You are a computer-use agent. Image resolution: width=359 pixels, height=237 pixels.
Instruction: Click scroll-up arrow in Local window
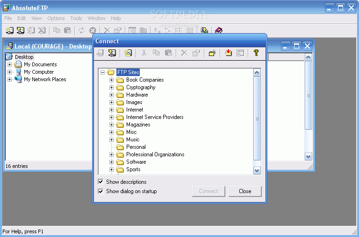click(x=309, y=57)
